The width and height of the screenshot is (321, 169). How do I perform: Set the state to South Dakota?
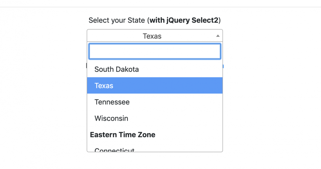[117, 69]
